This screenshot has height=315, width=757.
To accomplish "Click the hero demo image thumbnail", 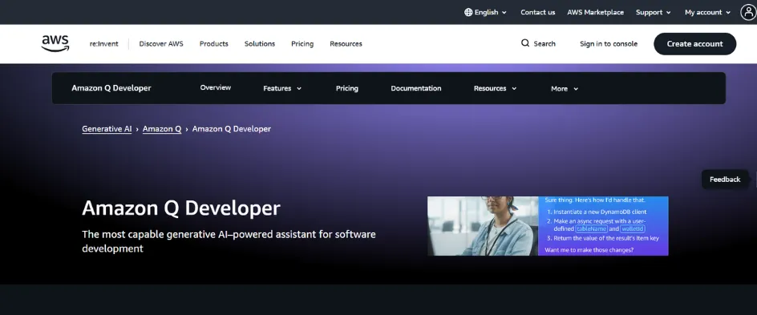I will coord(548,226).
